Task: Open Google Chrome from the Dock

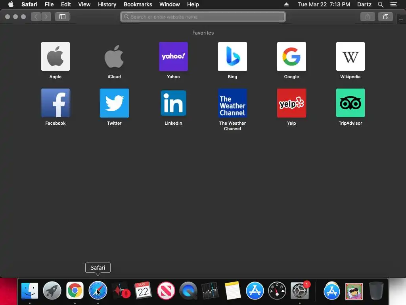Action: click(x=75, y=290)
